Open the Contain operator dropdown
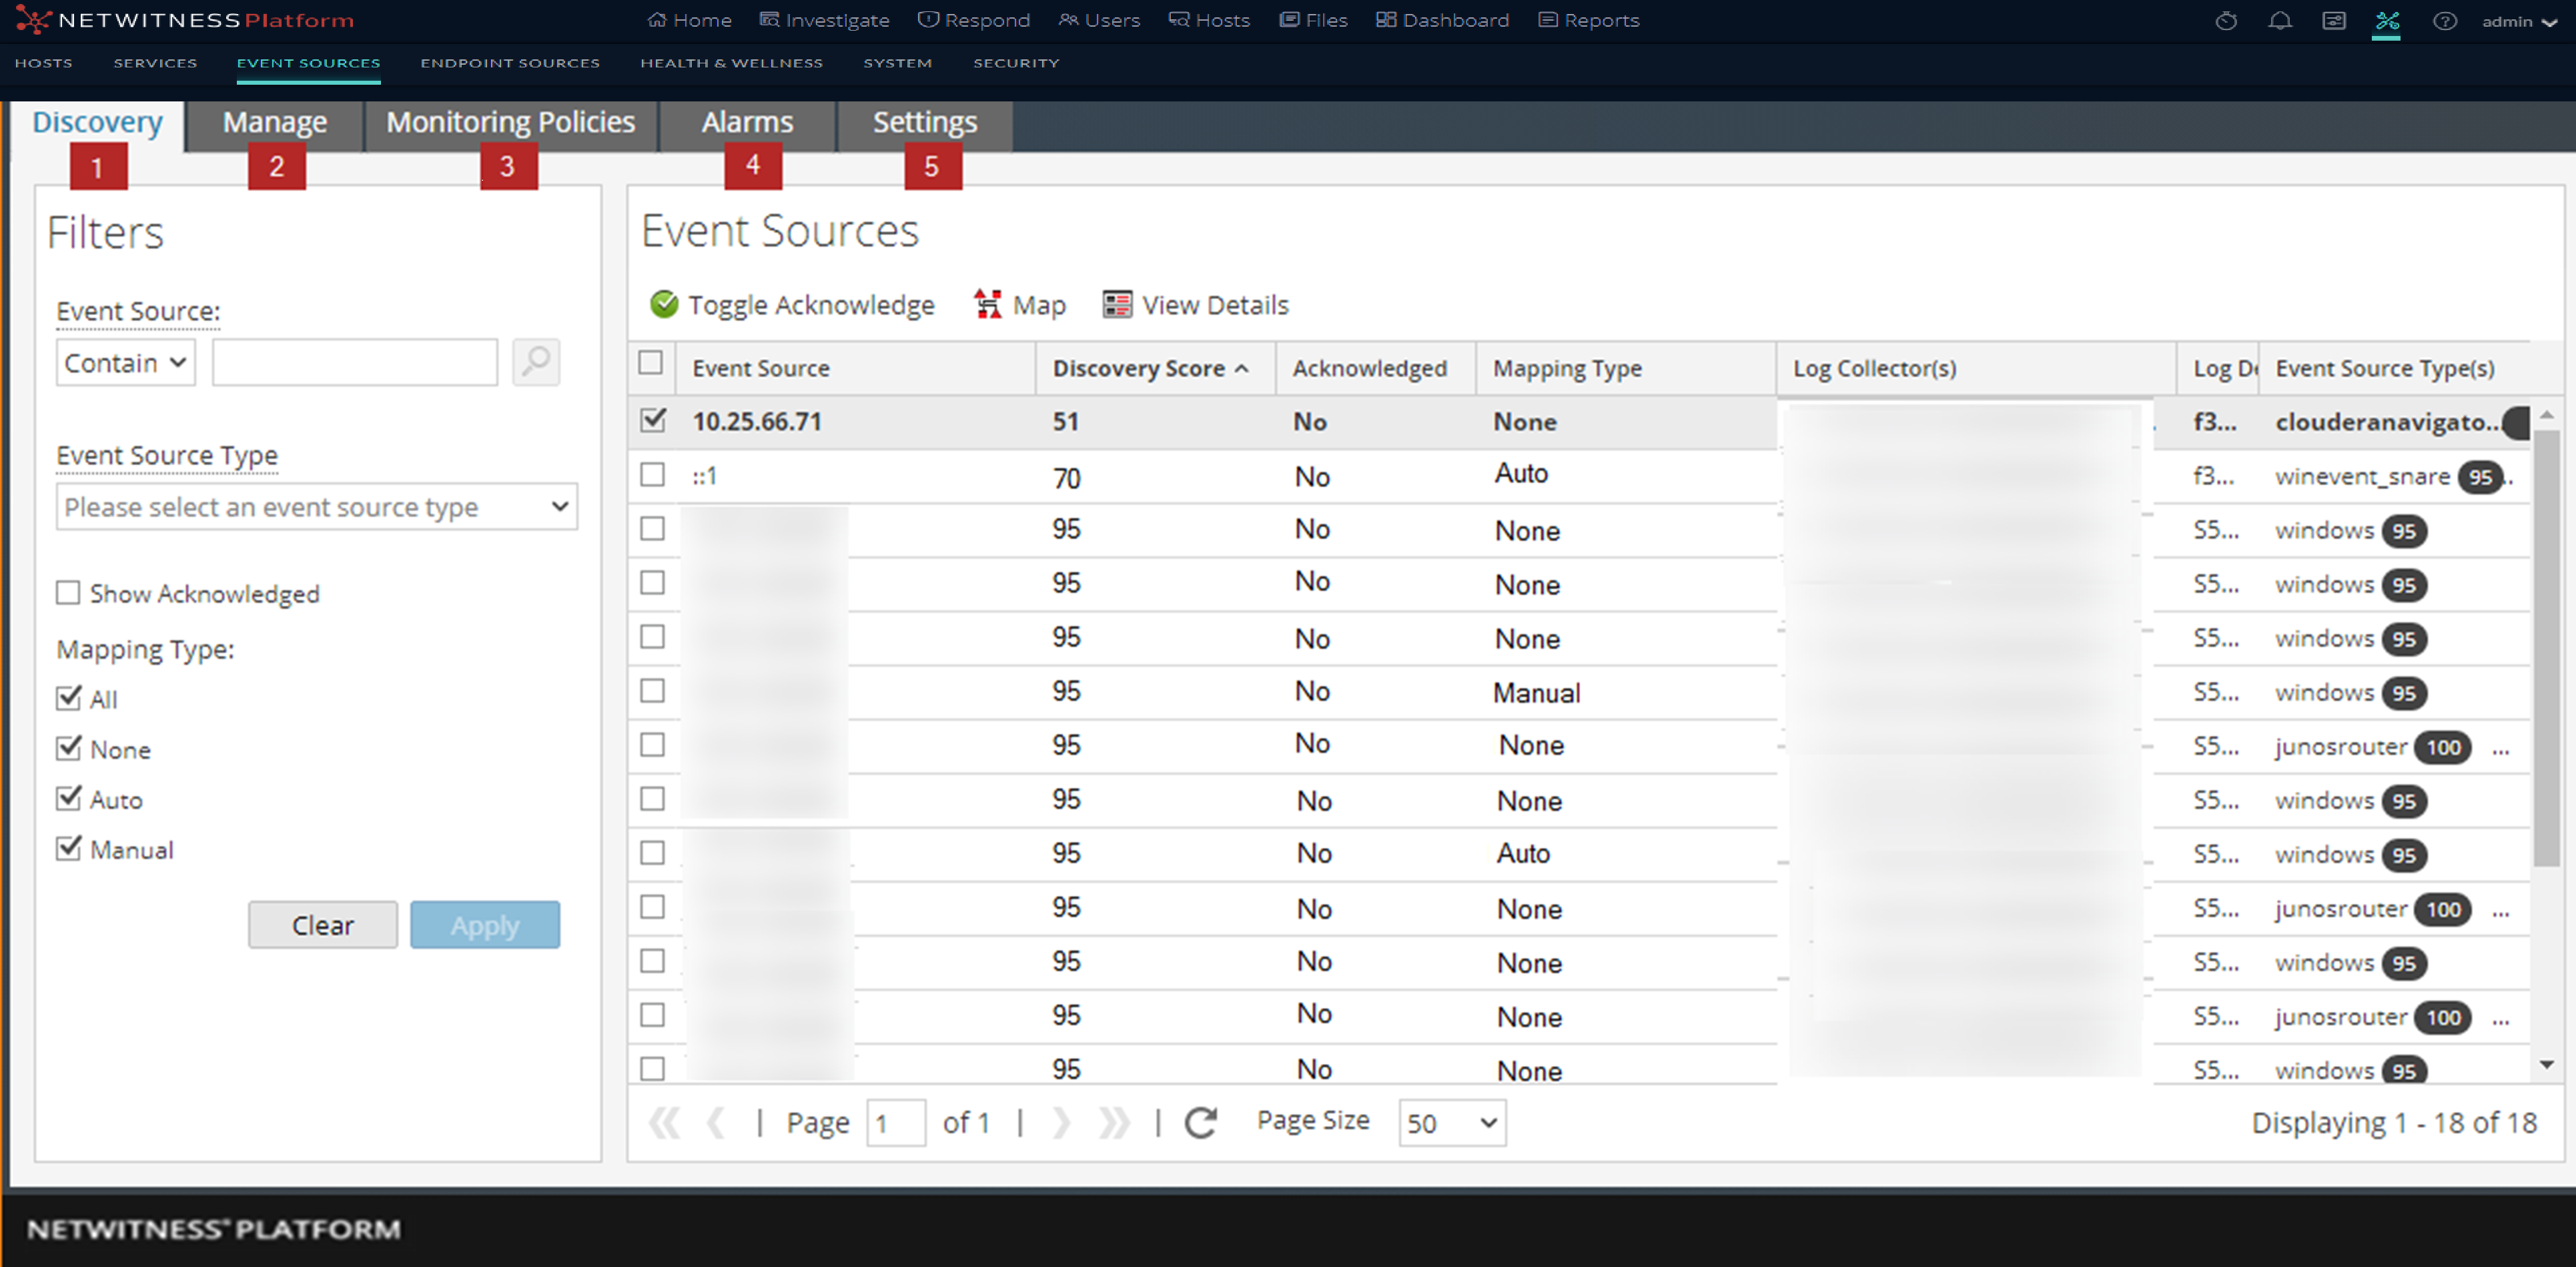The width and height of the screenshot is (2576, 1267). [x=125, y=362]
